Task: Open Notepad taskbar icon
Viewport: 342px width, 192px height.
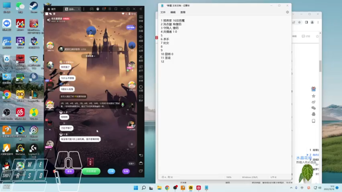Action: (x=206, y=188)
